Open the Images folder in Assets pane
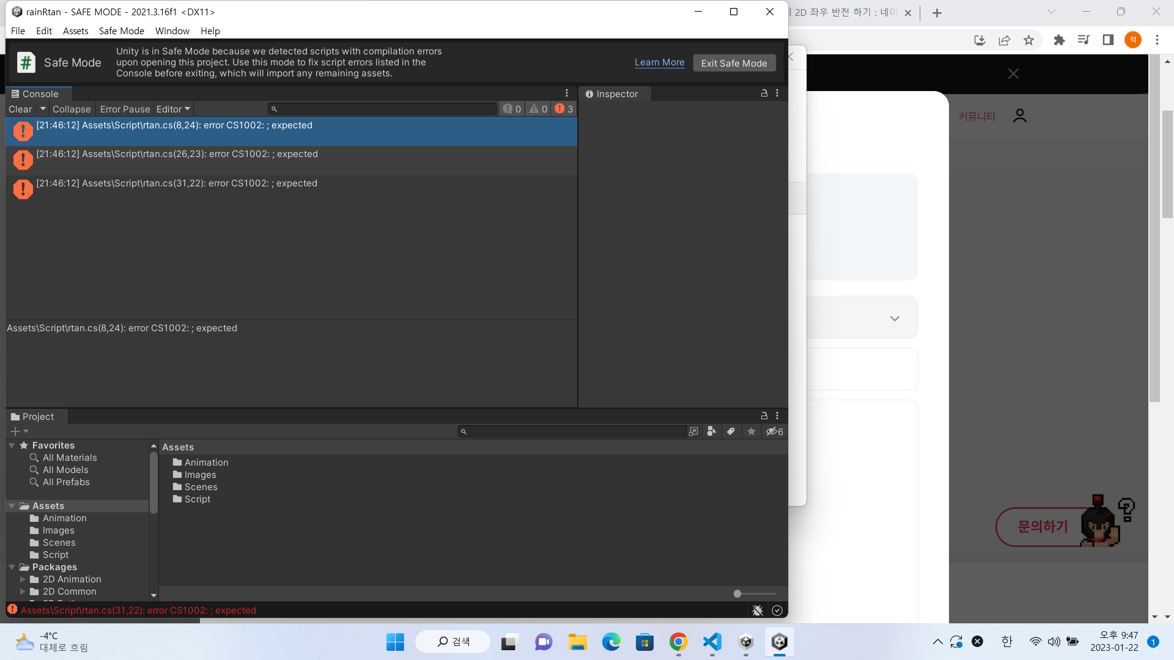Viewport: 1174px width, 660px height. click(x=201, y=475)
